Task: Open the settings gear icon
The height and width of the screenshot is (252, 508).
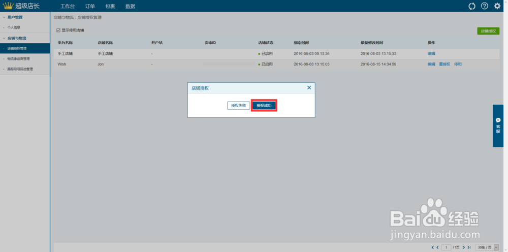Action: 497,6
